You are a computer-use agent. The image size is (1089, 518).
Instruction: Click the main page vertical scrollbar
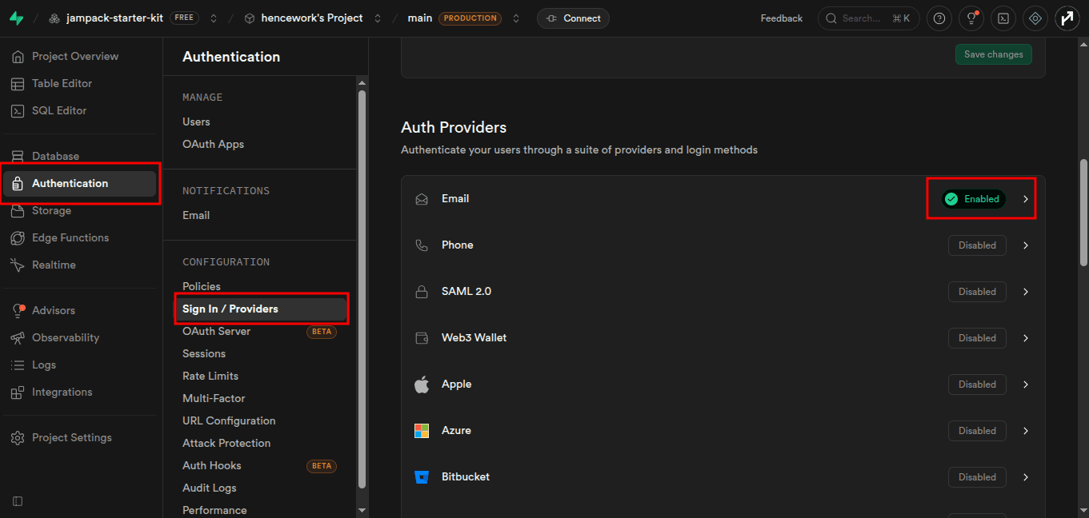pos(1083,212)
